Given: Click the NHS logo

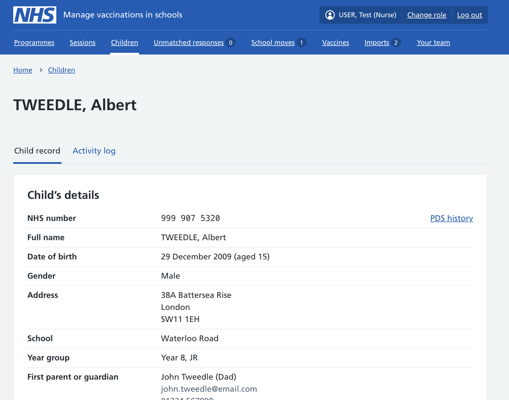Looking at the screenshot, I should point(35,15).
